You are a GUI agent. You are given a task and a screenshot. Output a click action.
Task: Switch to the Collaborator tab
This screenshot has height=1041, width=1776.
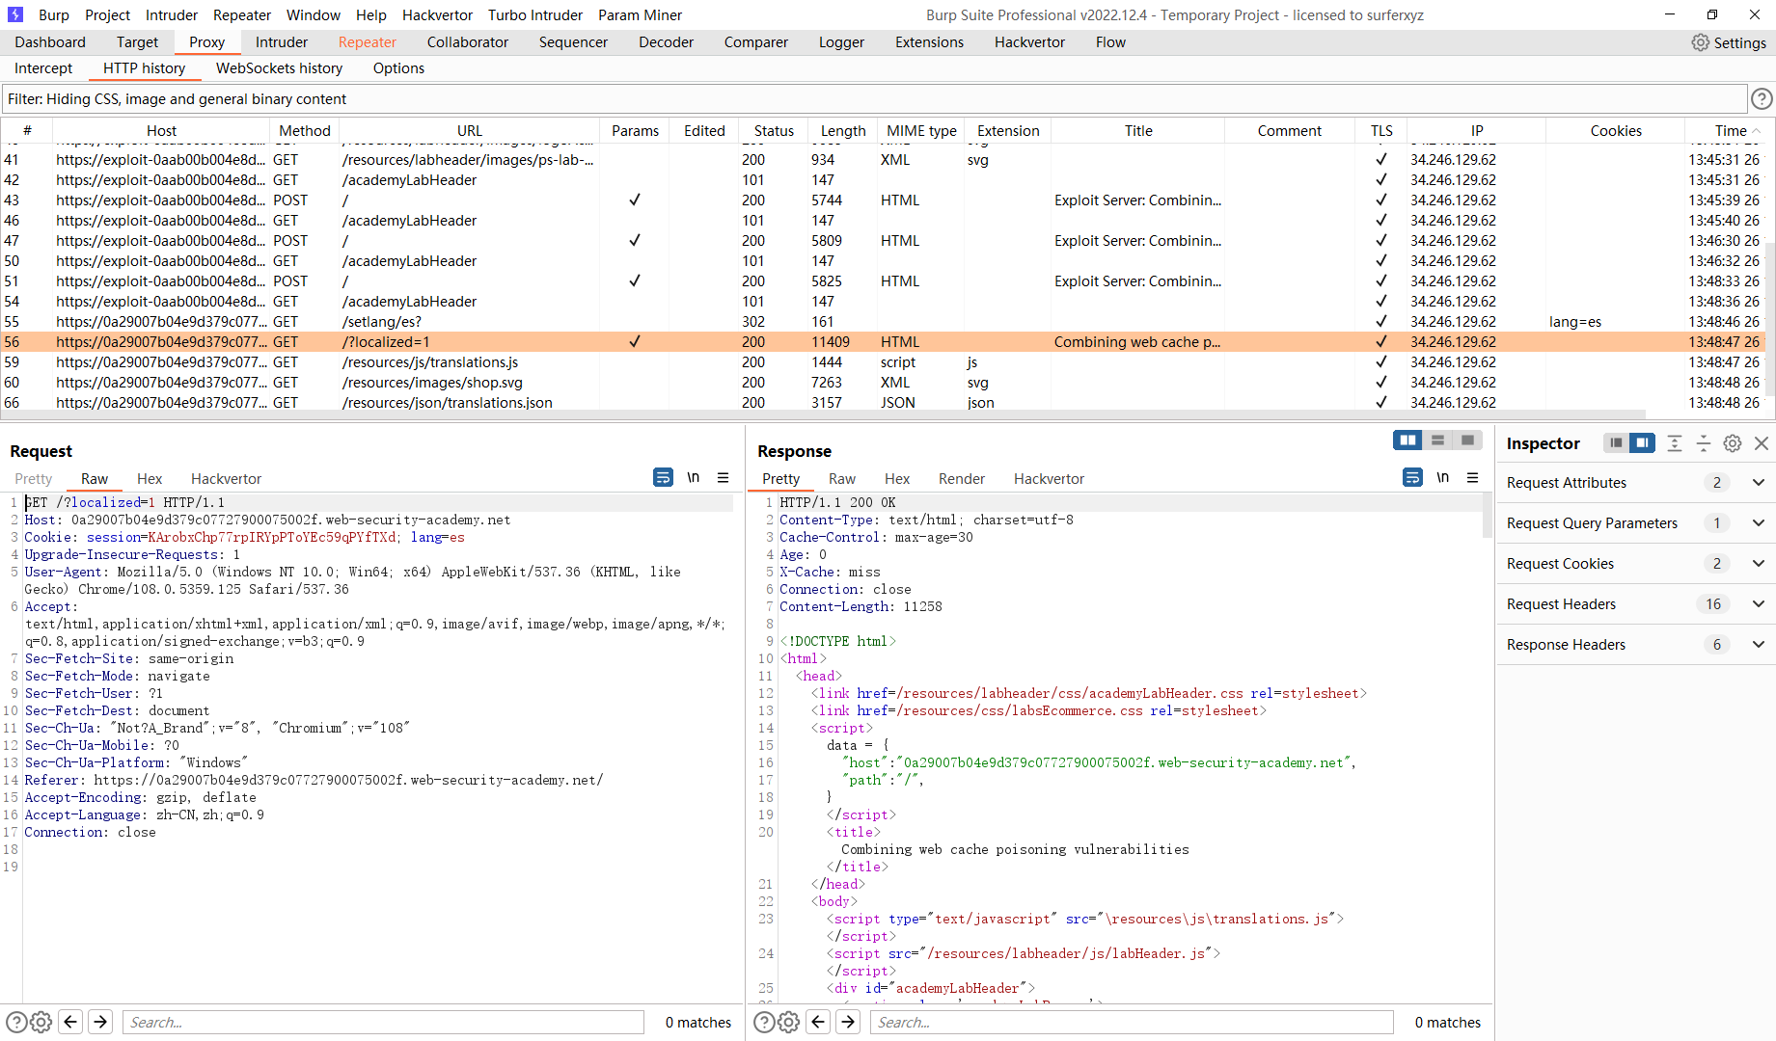tap(467, 42)
